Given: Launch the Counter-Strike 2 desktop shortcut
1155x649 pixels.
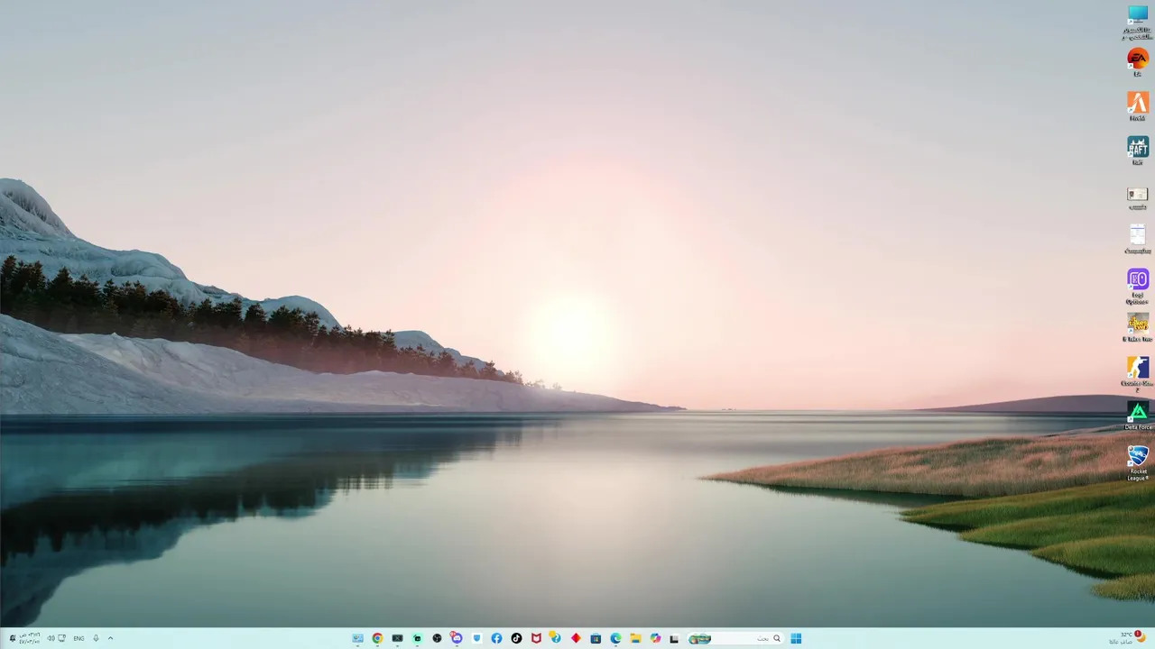Looking at the screenshot, I should 1138,372.
